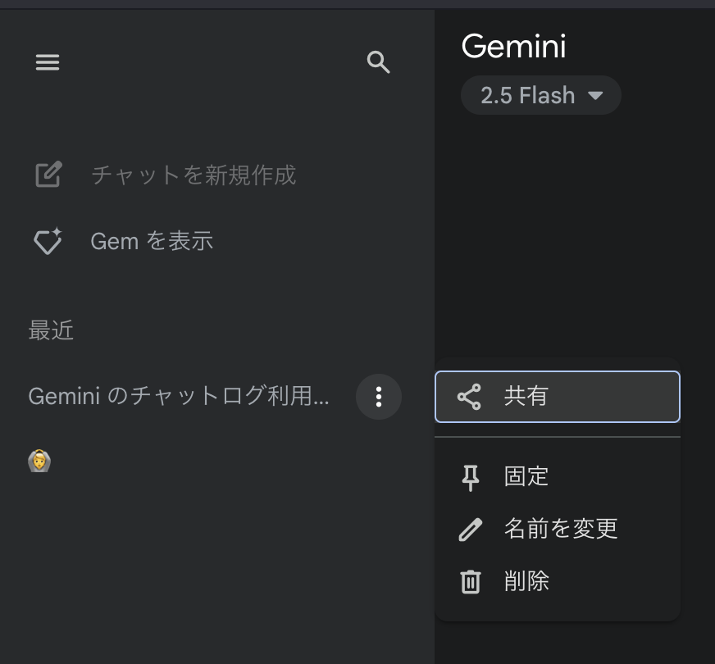The width and height of the screenshot is (715, 664).
Task: Open the three-dot options menu for the chat
Action: (x=378, y=397)
